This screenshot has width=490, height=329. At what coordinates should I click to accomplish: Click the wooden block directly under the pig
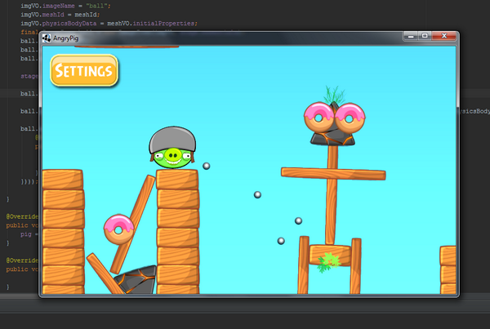(x=177, y=180)
